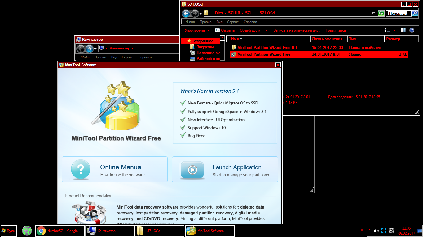The height and width of the screenshot is (237, 423).
Task: Click the MiniTool Software taskbar button
Action: click(x=209, y=231)
